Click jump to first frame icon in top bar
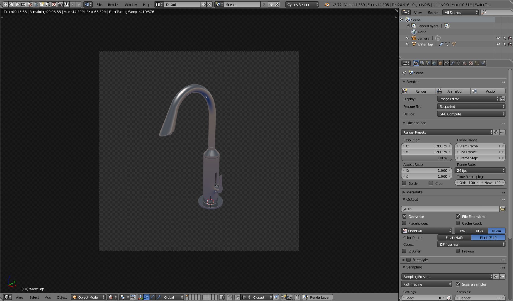 point(5,4)
